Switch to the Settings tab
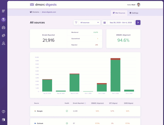 [x=134, y=13]
